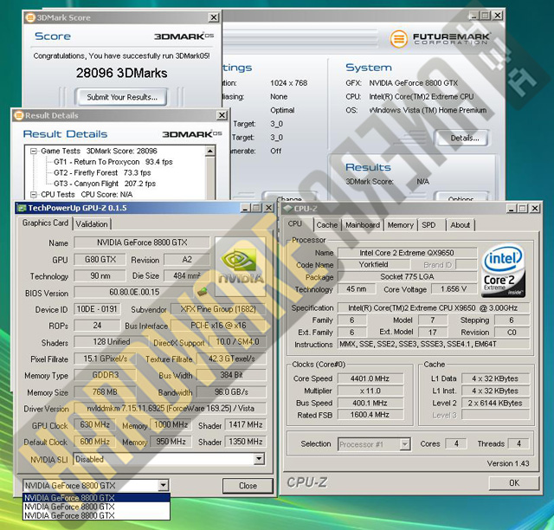Click the Instructions field in CPU-Z
This screenshot has height=530, width=554.
[434, 344]
